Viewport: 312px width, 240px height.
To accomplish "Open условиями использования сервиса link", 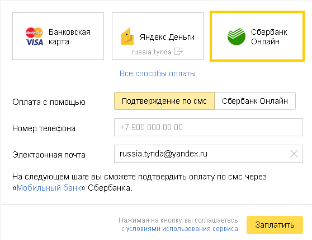I will coord(182,229).
